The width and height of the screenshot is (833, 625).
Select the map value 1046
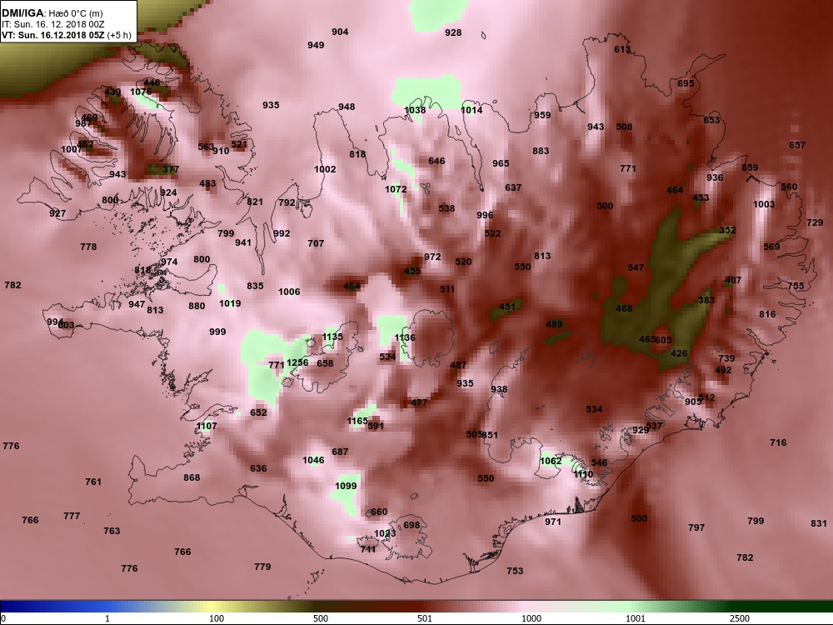tap(313, 460)
